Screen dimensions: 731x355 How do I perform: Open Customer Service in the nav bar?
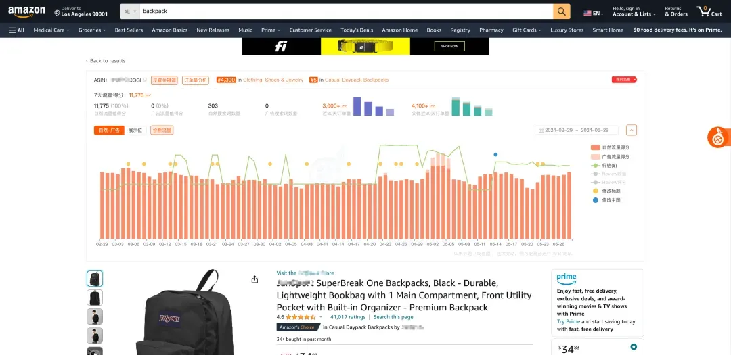coord(311,30)
